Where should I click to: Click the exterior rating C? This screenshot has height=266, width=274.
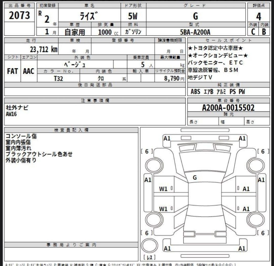click(253, 32)
